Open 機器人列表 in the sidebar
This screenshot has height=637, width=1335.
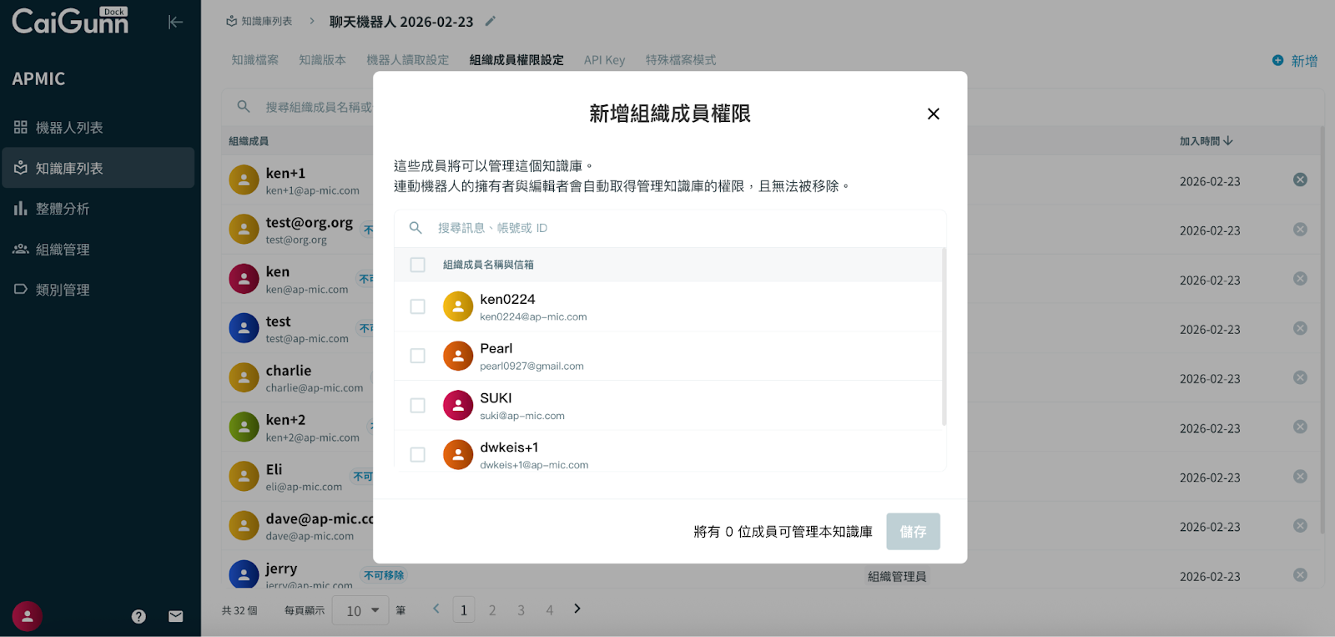click(x=69, y=128)
